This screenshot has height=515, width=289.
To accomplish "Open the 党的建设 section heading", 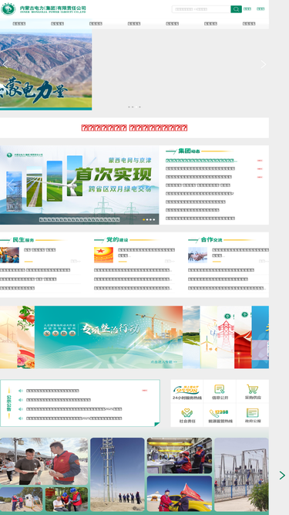I will tap(117, 240).
